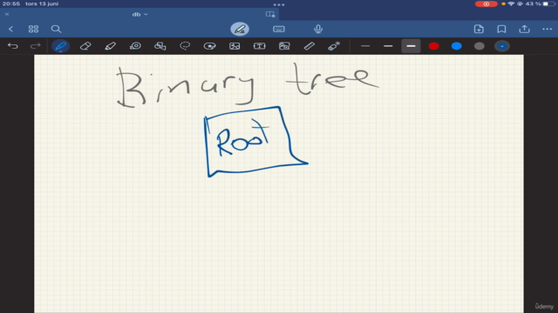Select the Laser pointer tool
This screenshot has width=558, height=313.
pos(334,46)
